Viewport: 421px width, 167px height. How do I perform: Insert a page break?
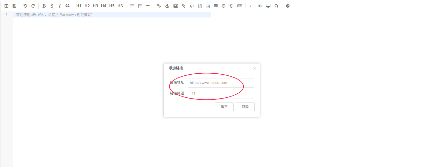(x=240, y=6)
